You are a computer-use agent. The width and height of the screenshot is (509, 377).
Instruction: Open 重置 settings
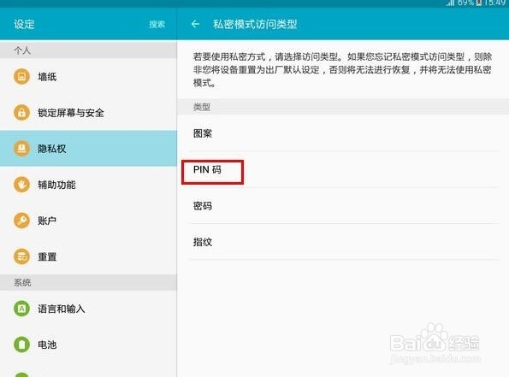point(88,256)
